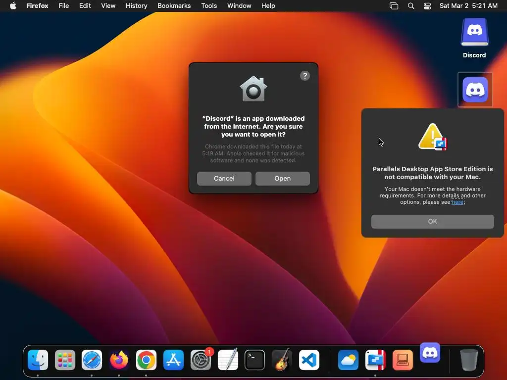Open the Trash in the Dock
This screenshot has width=507, height=380.
click(x=469, y=360)
